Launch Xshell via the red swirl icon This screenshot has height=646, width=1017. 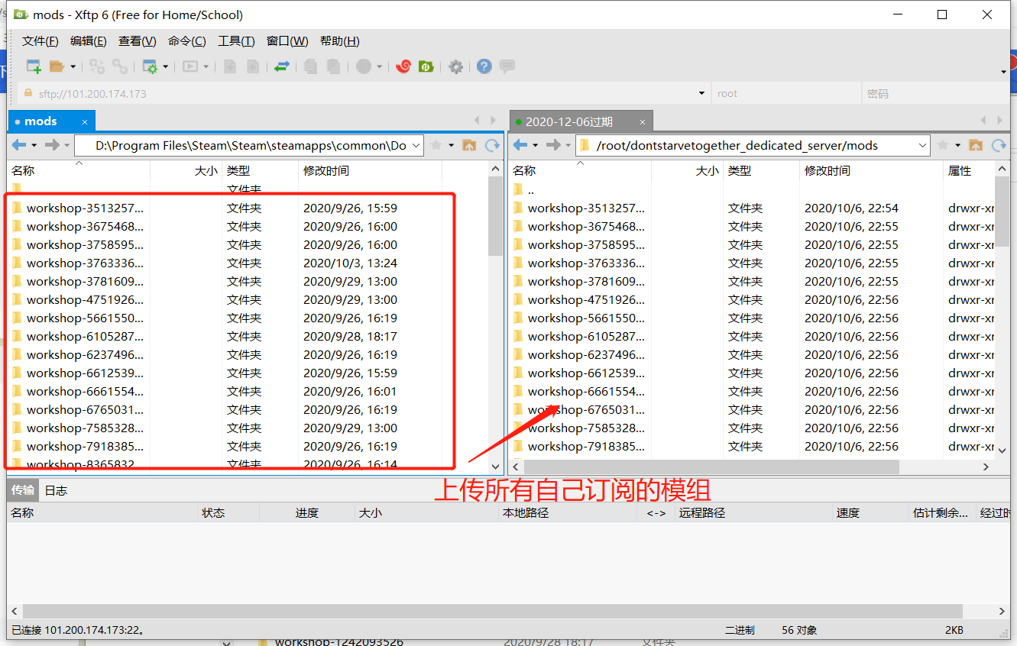(403, 66)
